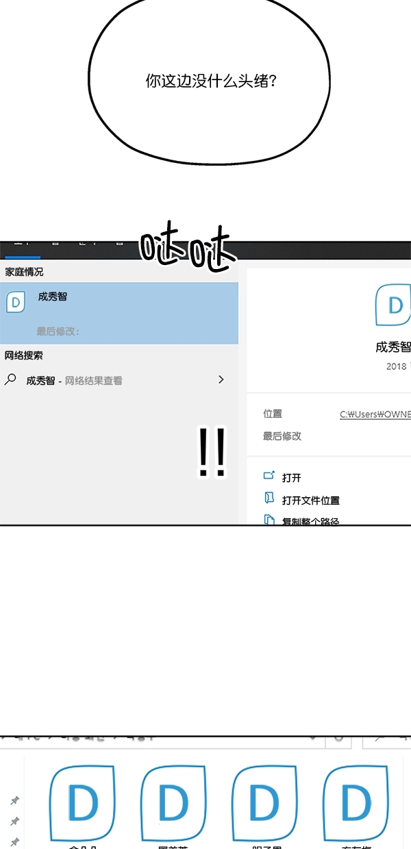Image resolution: width=411 pixels, height=849 pixels.
Task: Click the 打开文件位置 folder icon
Action: pos(269,498)
